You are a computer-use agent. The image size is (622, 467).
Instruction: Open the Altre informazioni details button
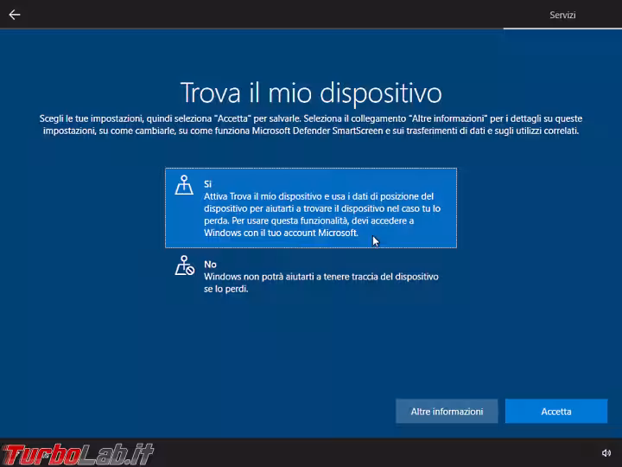point(447,411)
